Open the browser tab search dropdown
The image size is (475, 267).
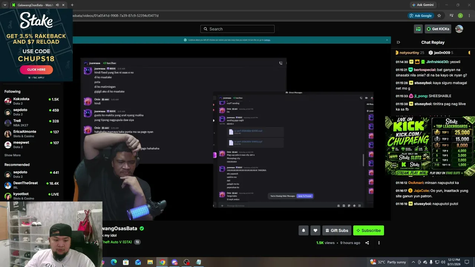point(5,5)
